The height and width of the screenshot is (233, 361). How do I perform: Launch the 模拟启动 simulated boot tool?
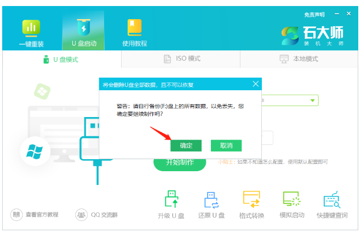291,205
